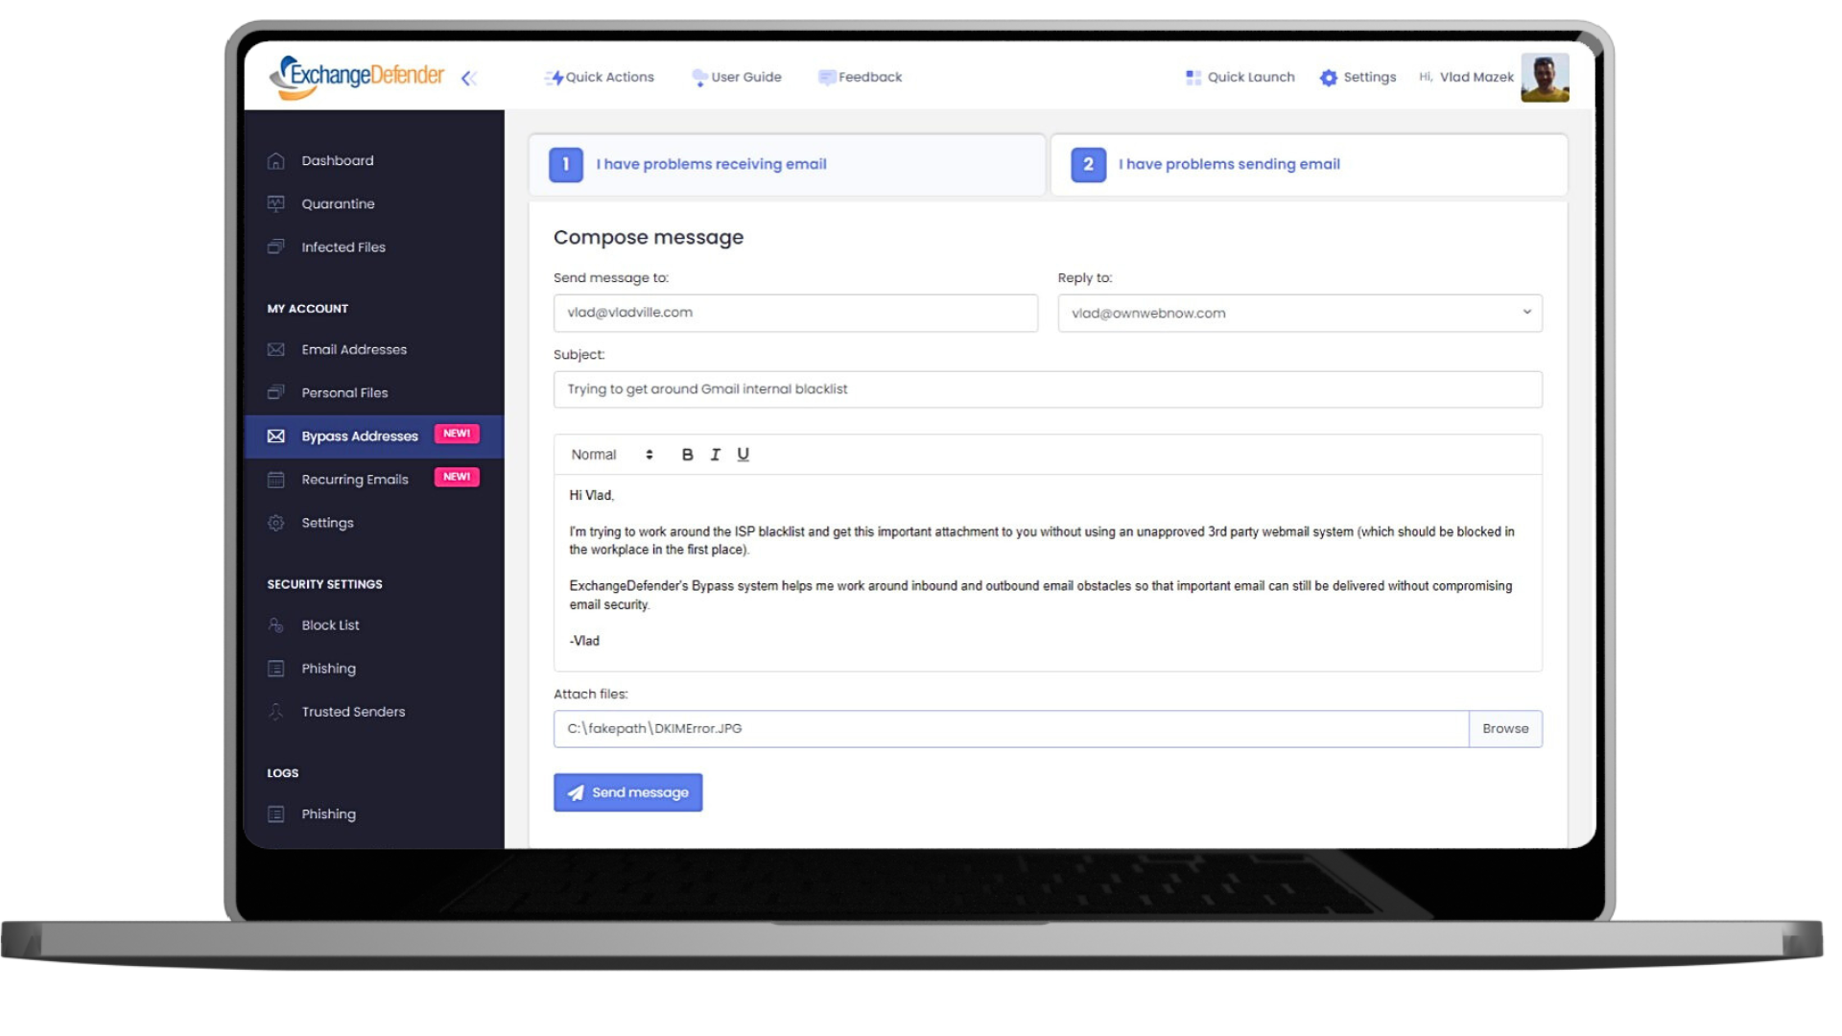Open the Reply to address dropdown

point(1526,313)
